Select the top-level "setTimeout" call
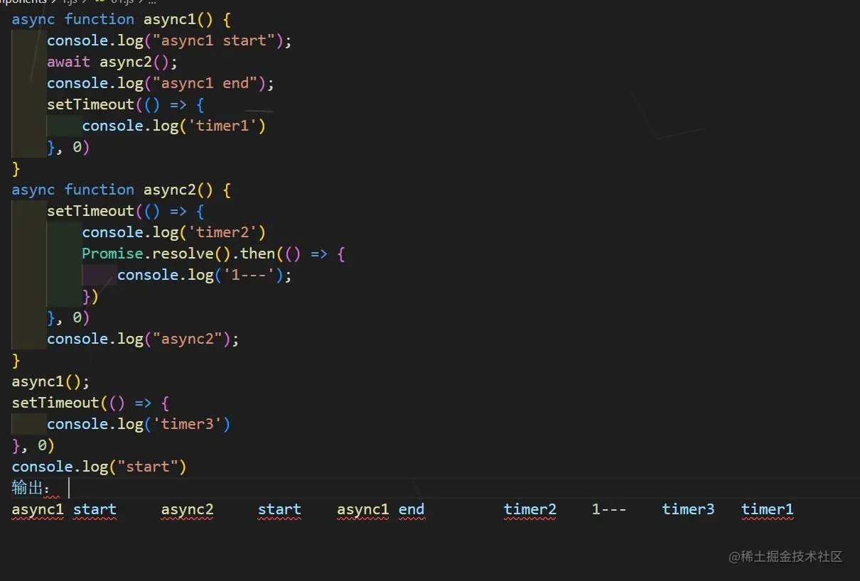Screen dimensions: 860x581 (55, 403)
